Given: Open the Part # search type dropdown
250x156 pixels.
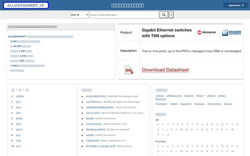Looking at the screenshot, I should [79, 15].
